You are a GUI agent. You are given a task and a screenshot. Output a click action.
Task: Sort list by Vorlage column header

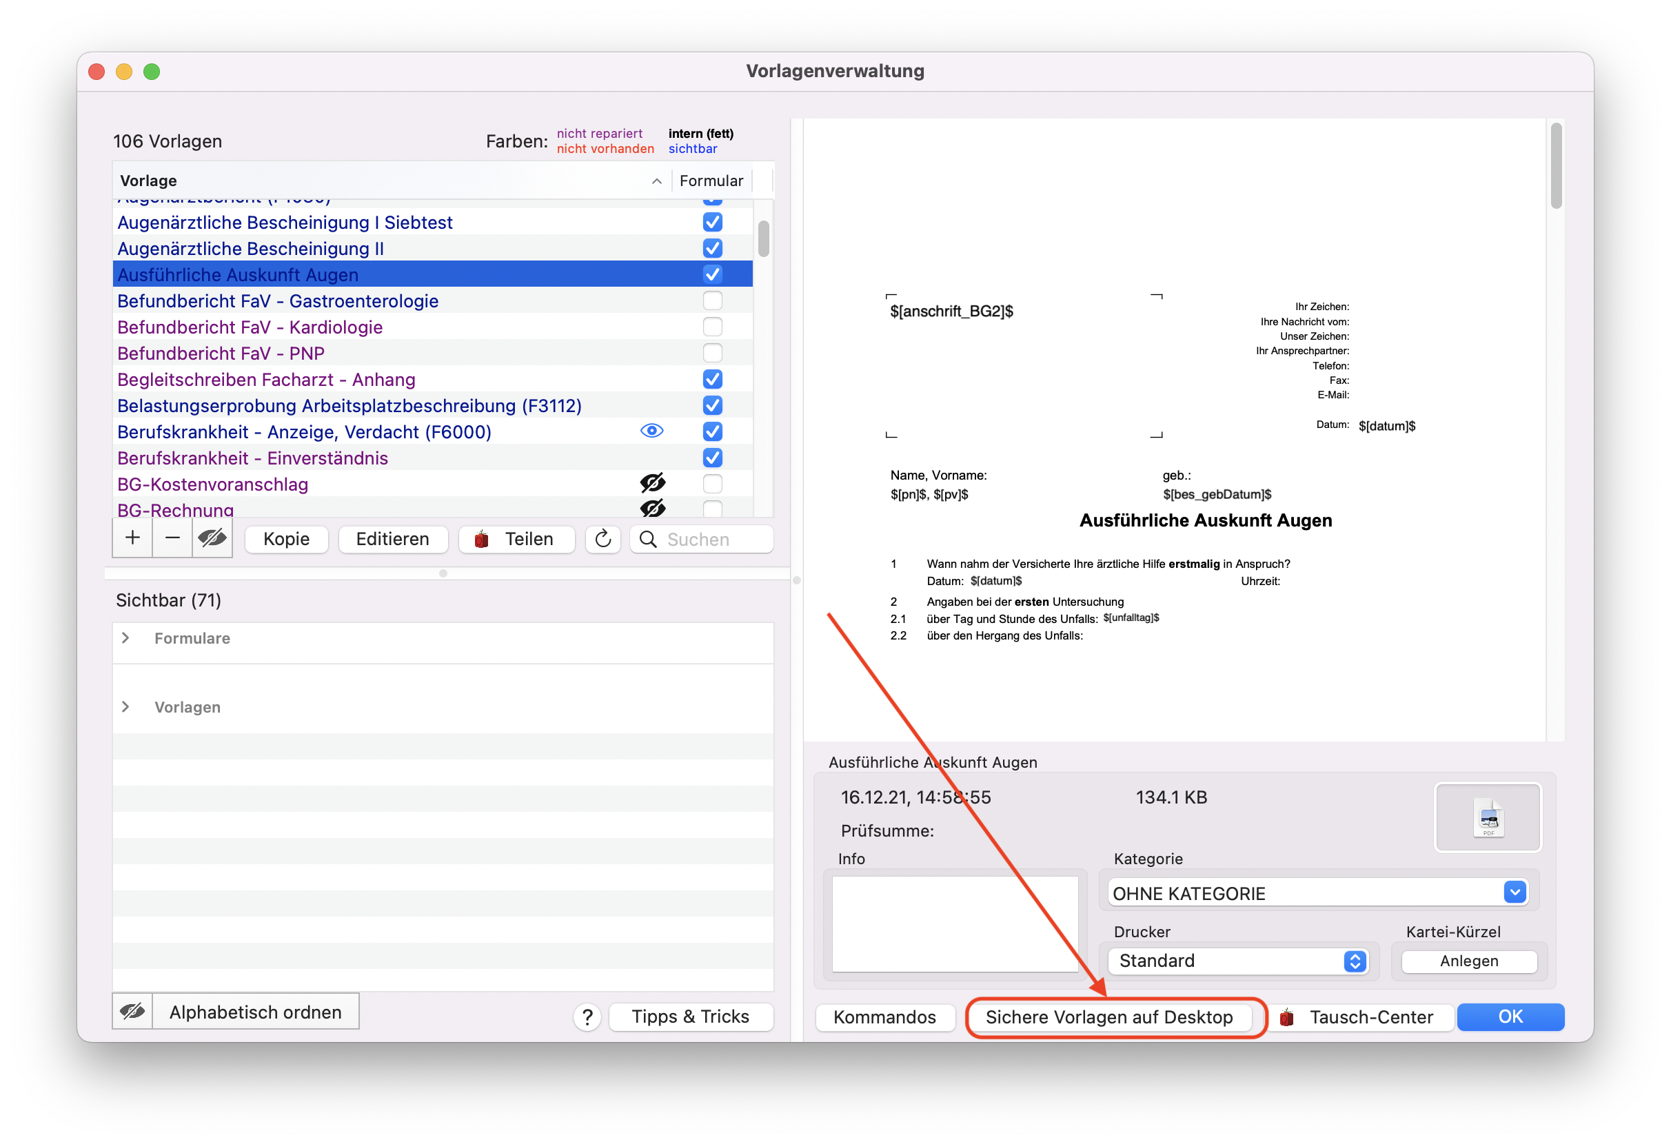point(391,181)
